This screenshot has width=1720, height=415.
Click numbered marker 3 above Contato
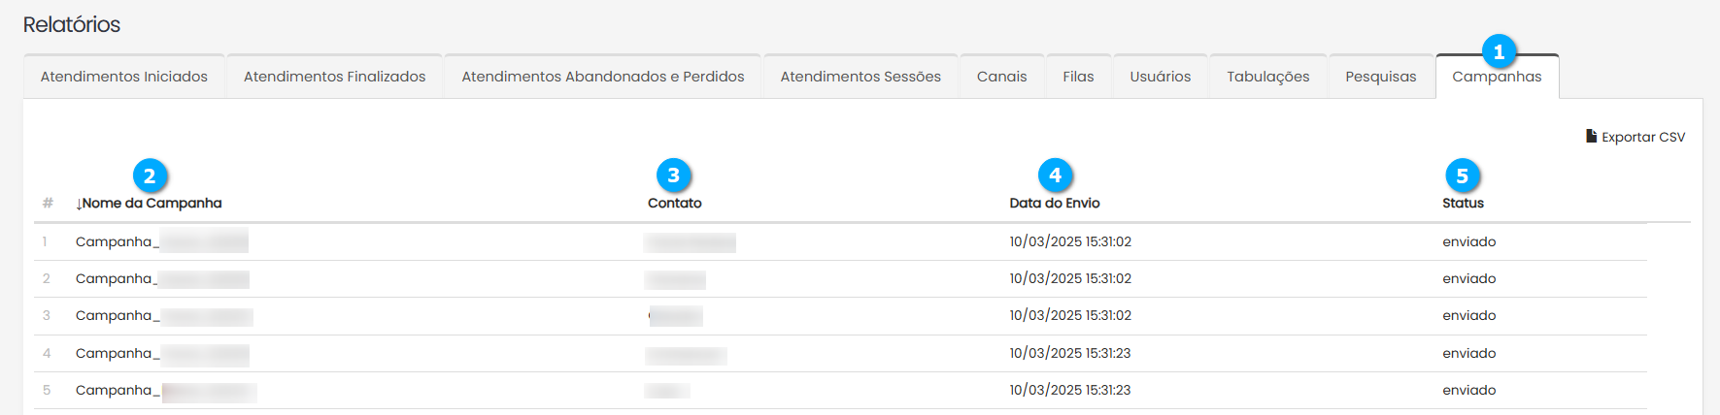[x=673, y=176]
